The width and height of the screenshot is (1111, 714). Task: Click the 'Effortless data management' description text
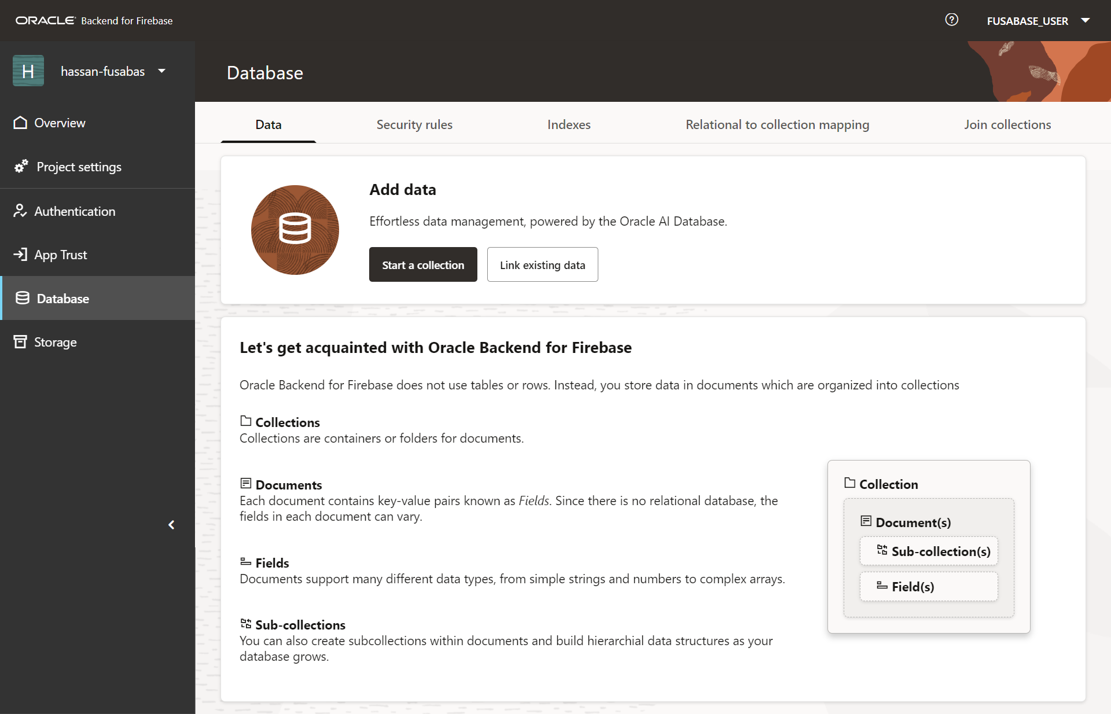coord(548,221)
